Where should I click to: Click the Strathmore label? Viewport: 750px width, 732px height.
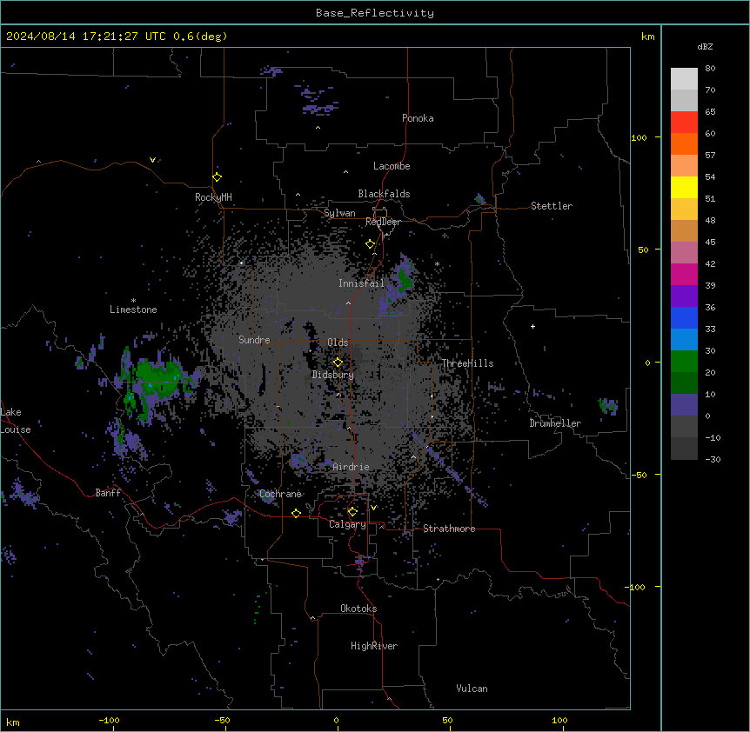tap(449, 529)
